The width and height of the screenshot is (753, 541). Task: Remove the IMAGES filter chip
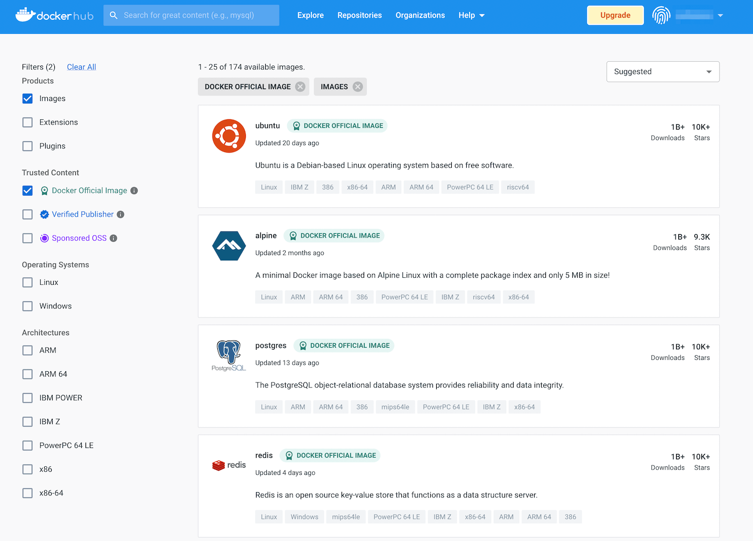coord(358,86)
